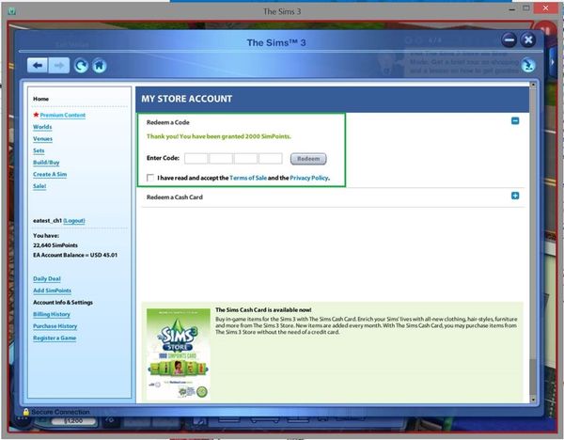Minimize the in-game store browser

point(509,40)
